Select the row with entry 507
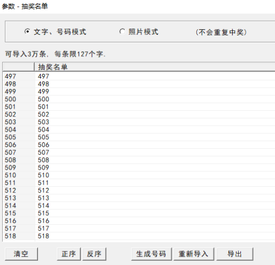Image resolution: width=275 pixels, height=265 pixels. (139, 153)
